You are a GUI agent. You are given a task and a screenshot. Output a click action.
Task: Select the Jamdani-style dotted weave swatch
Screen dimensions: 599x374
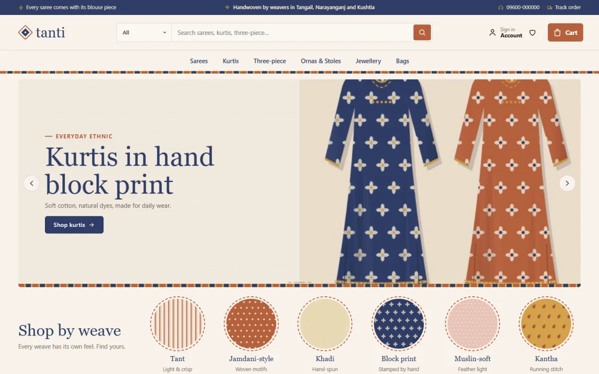251,324
